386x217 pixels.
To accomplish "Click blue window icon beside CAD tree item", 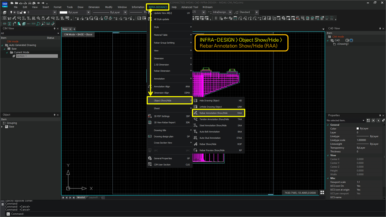I will pos(351,40).
